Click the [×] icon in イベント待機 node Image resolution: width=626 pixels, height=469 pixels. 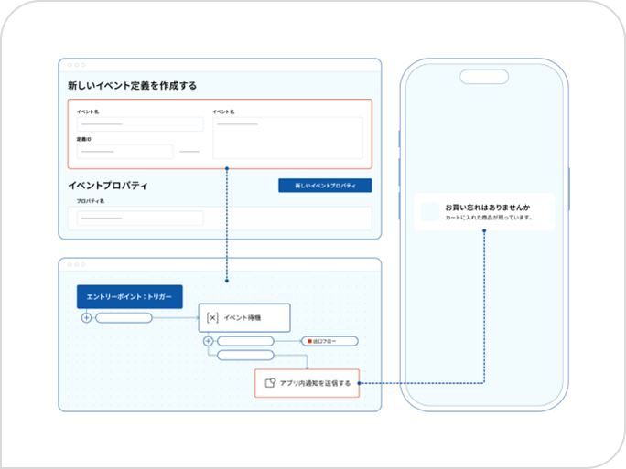[x=212, y=318]
